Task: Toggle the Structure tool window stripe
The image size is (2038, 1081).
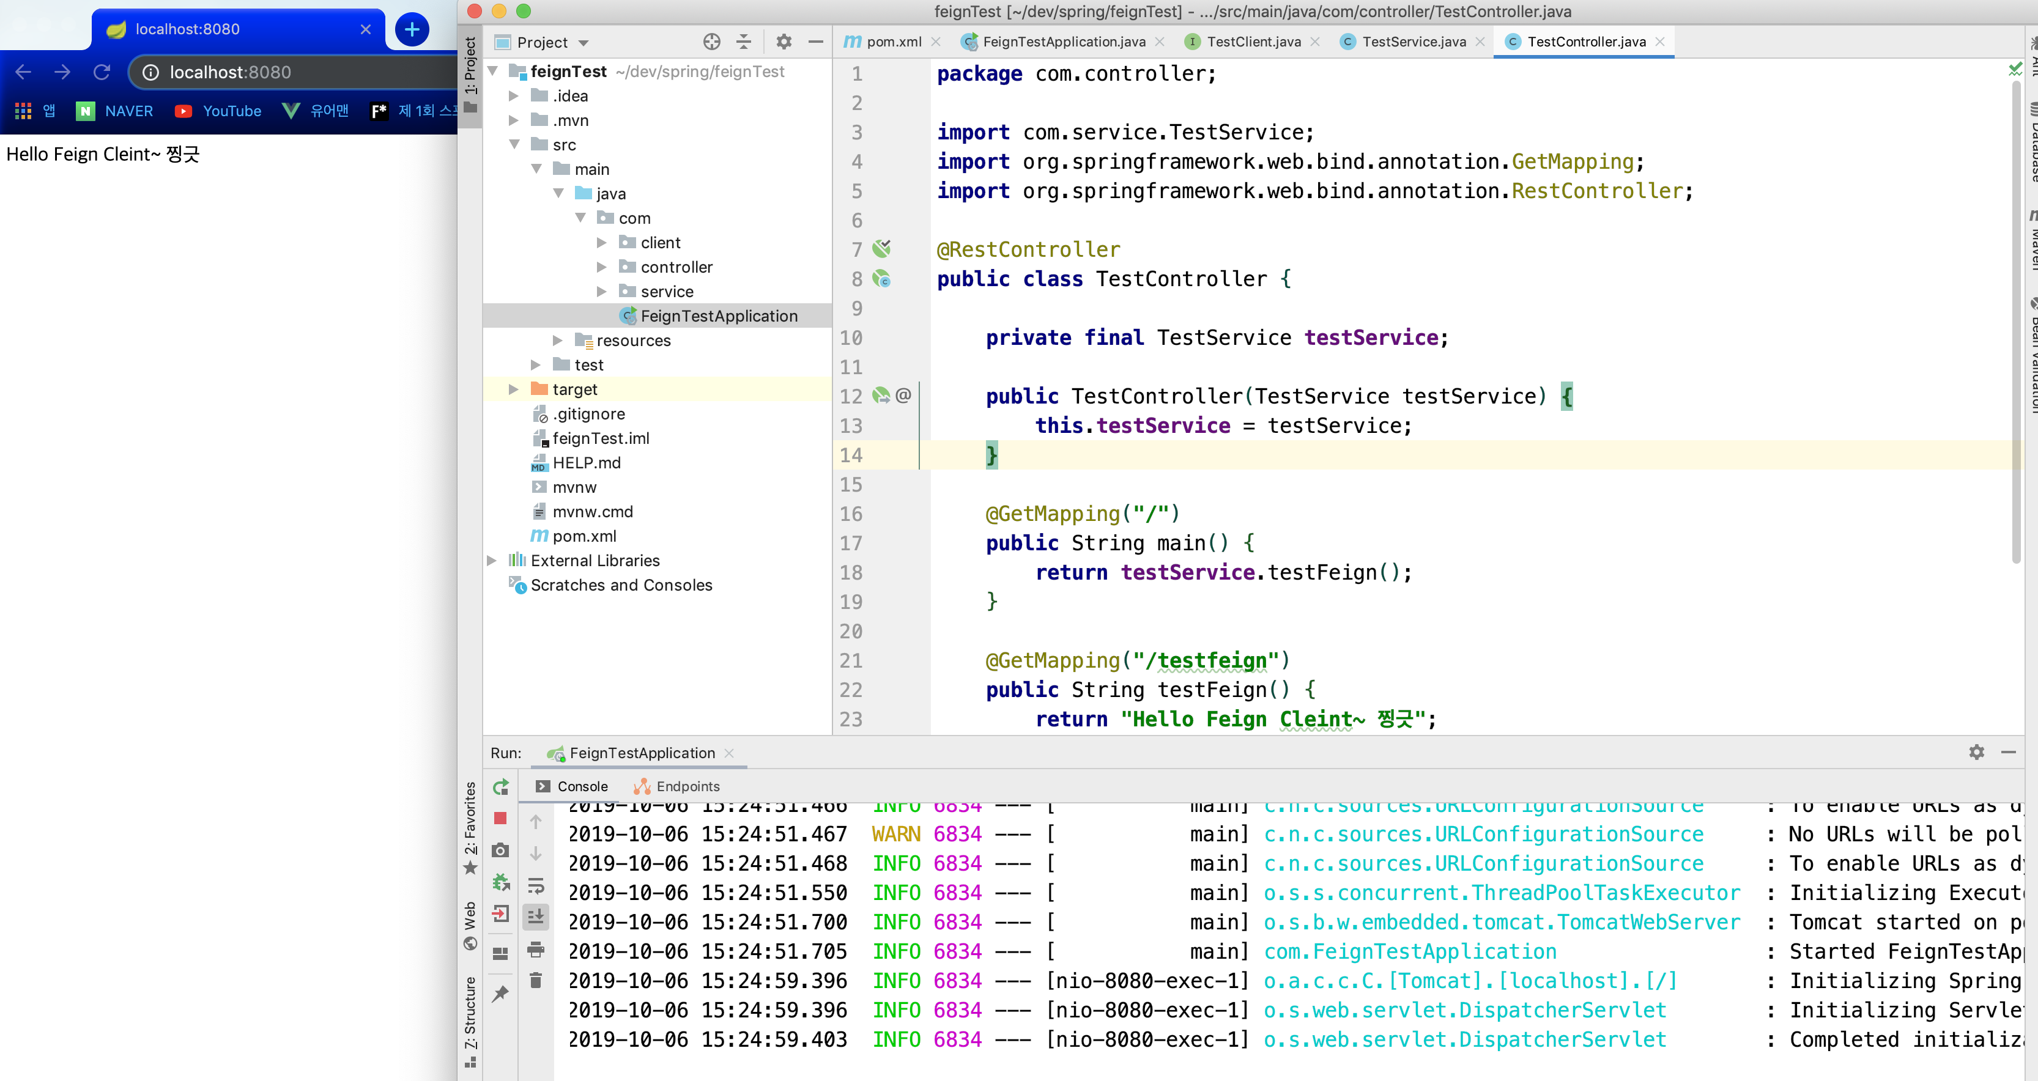Action: click(470, 1022)
